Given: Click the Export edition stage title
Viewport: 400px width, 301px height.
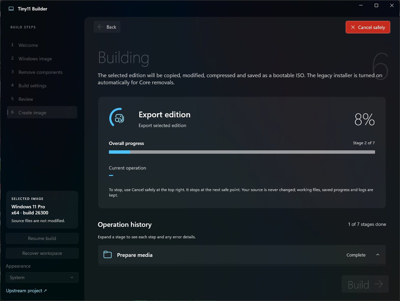Looking at the screenshot, I should point(165,115).
